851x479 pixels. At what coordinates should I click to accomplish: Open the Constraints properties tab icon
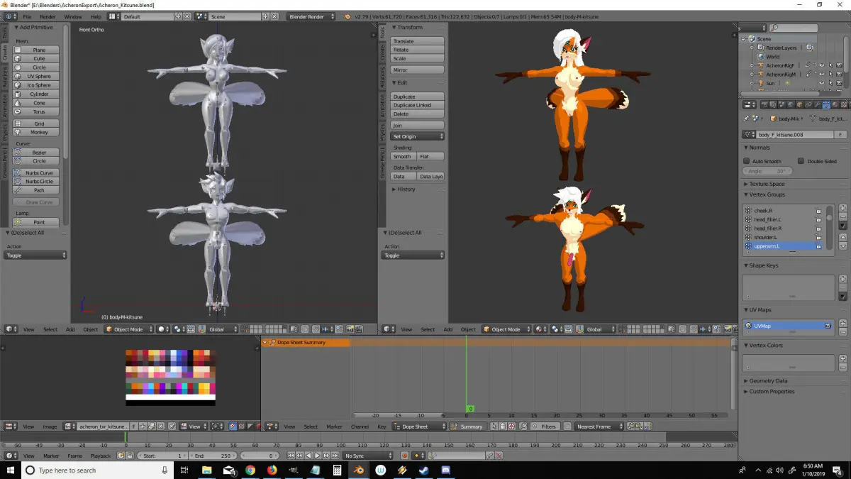pyautogui.click(x=808, y=104)
